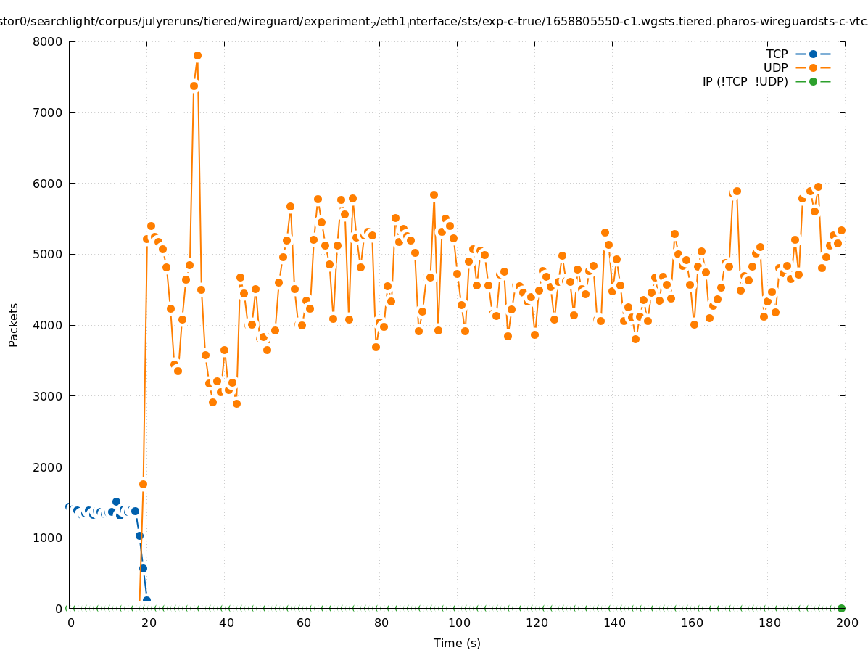
Task: Click the green data point at 199 seconds
Action: (841, 608)
